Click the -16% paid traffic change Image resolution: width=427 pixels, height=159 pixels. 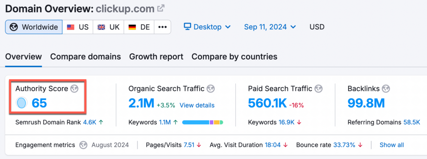coord(296,105)
